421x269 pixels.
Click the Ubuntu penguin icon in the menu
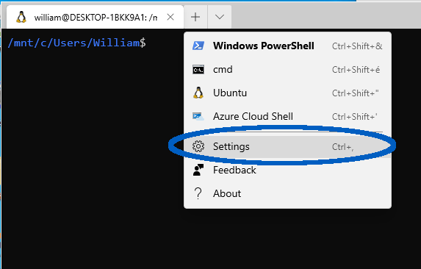click(198, 93)
